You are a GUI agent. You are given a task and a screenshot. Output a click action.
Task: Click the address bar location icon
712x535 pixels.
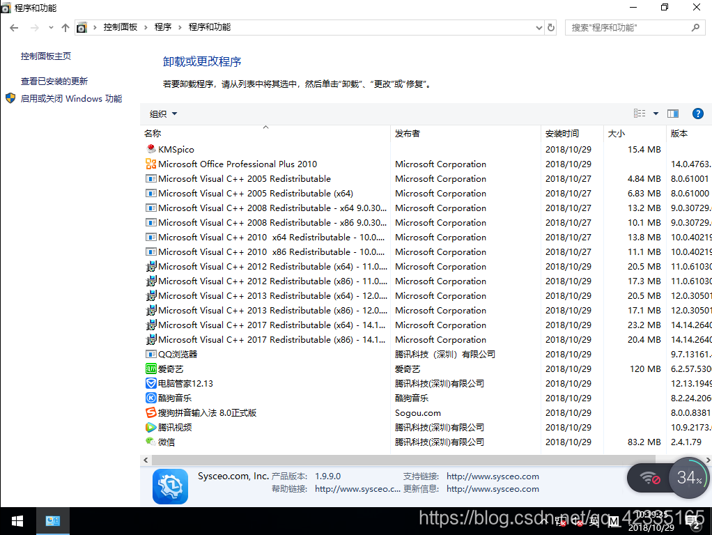[82, 27]
